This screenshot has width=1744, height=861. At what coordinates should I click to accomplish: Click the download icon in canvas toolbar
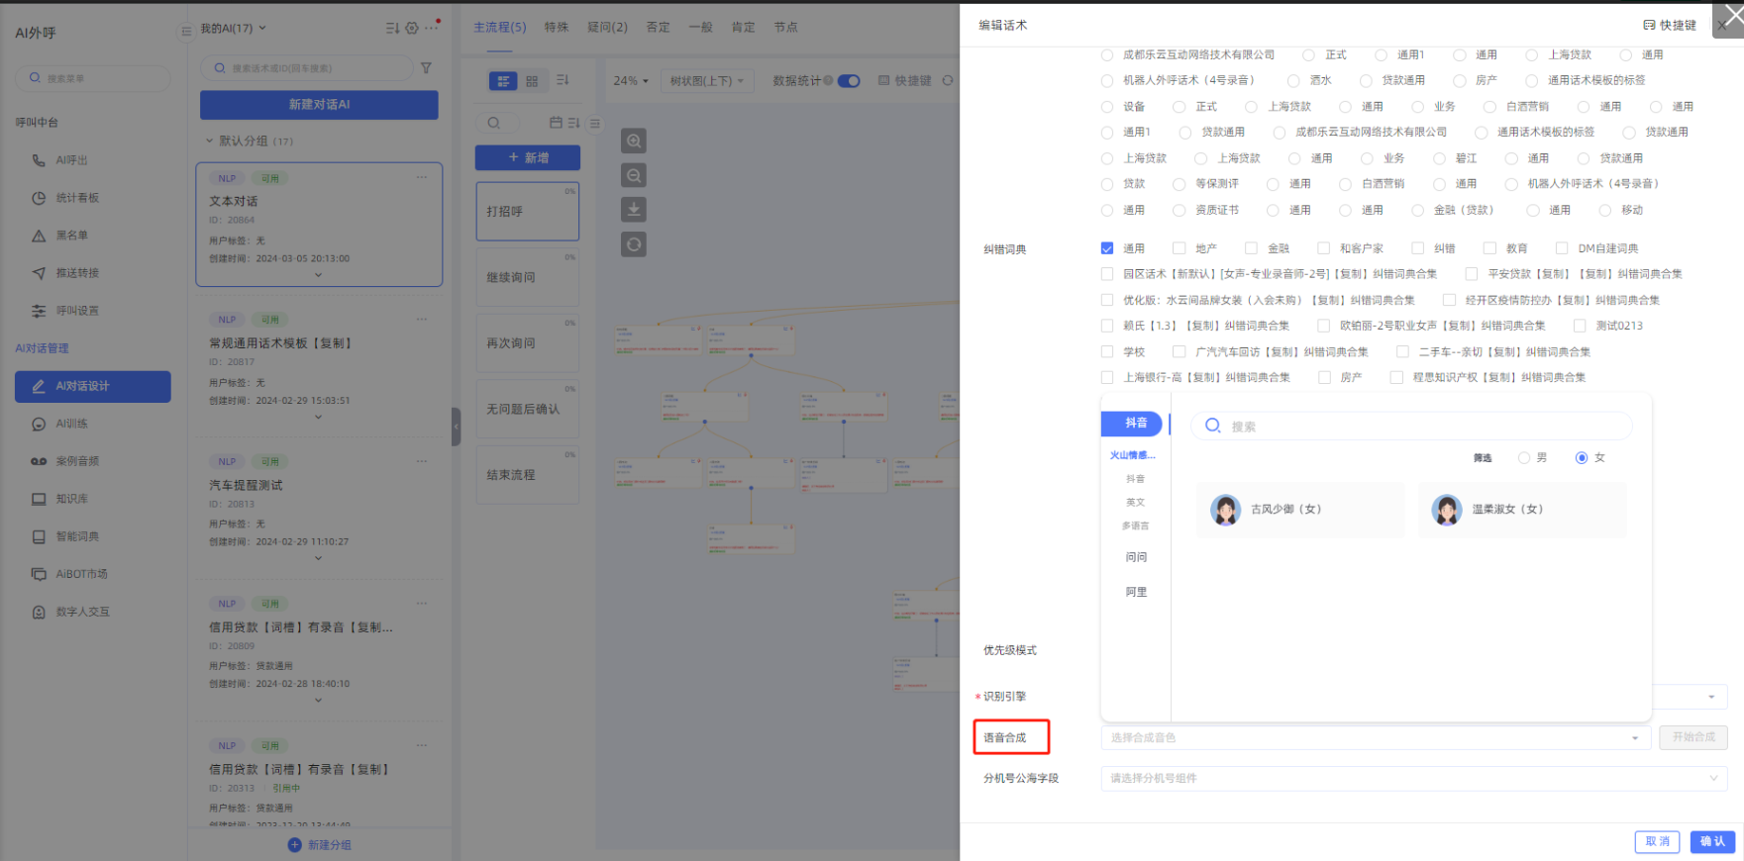634,210
